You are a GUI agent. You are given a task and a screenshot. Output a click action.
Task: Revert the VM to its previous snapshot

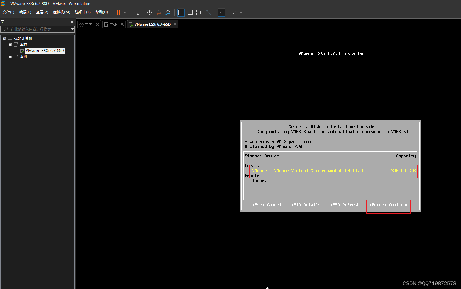click(x=159, y=13)
